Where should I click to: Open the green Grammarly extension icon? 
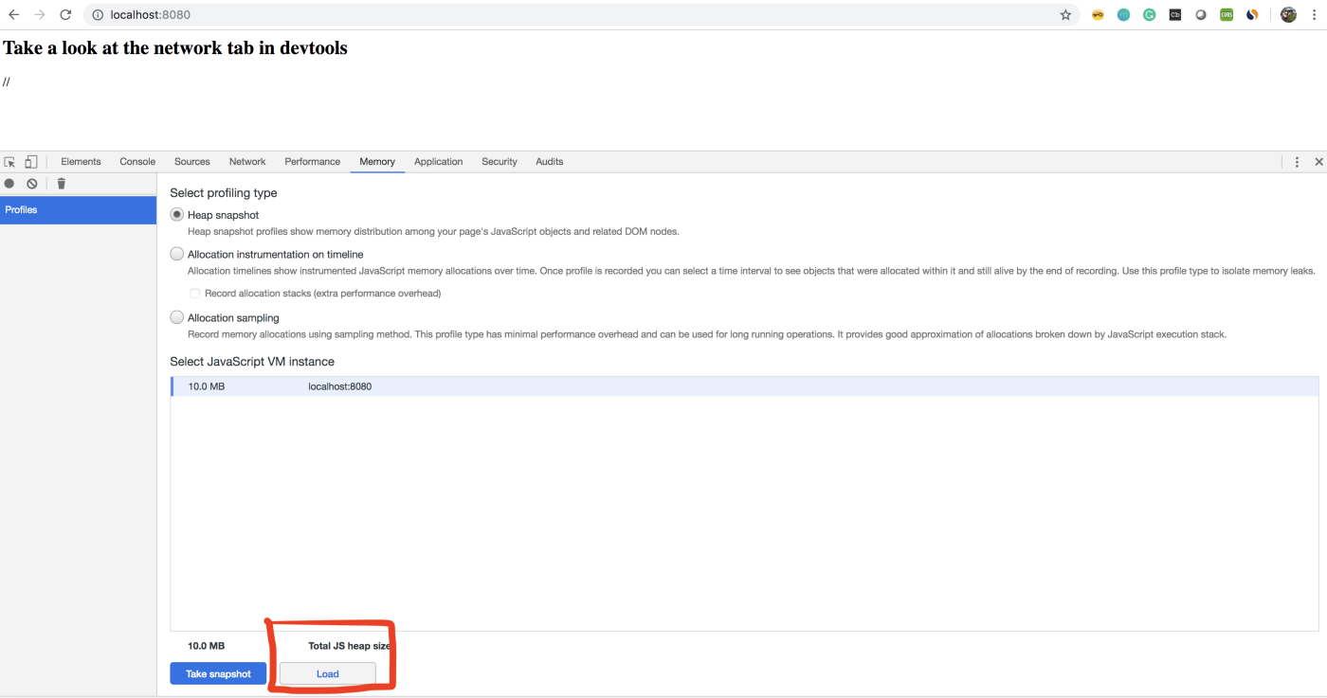[1149, 15]
